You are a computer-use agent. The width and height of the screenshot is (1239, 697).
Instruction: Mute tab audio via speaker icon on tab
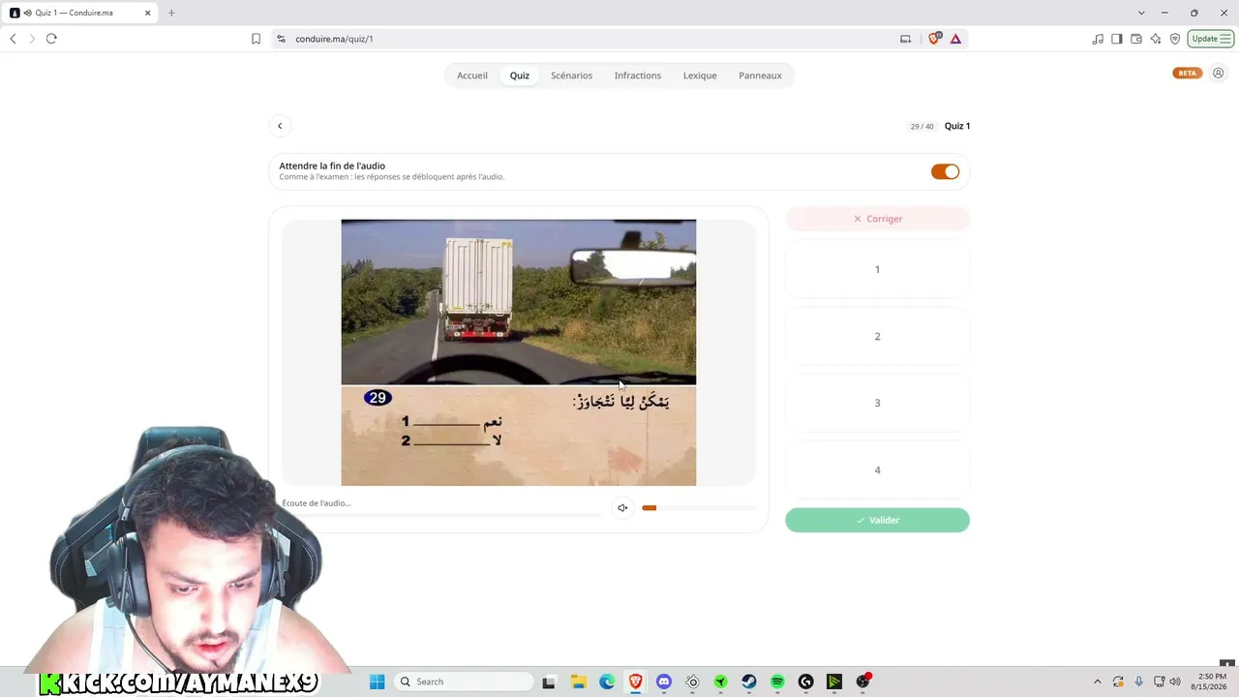pos(26,13)
